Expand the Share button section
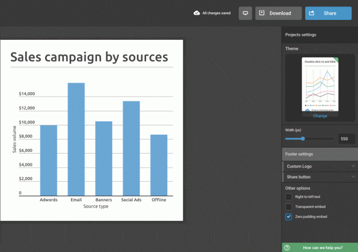The height and width of the screenshot is (252, 358). (320, 177)
